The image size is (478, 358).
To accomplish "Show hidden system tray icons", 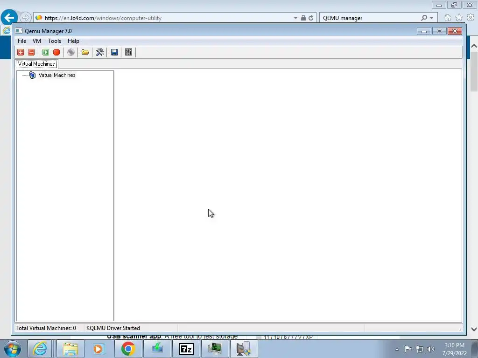I will (397, 349).
